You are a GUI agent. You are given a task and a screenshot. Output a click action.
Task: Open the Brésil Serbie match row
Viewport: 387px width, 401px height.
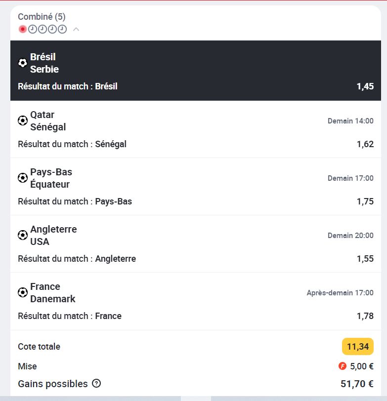[196, 71]
